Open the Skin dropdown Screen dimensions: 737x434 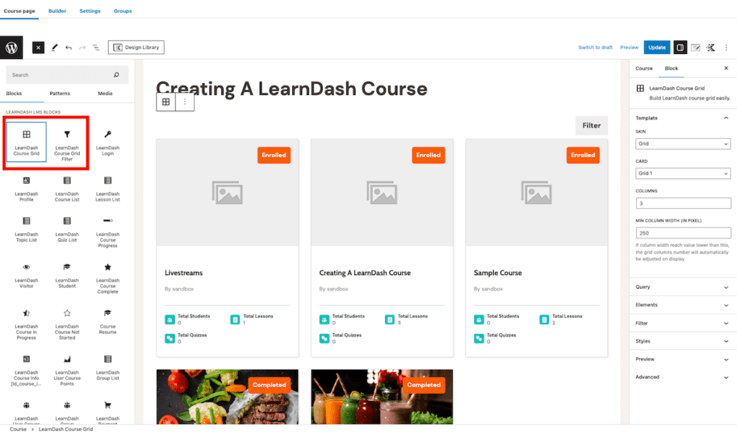coord(682,144)
